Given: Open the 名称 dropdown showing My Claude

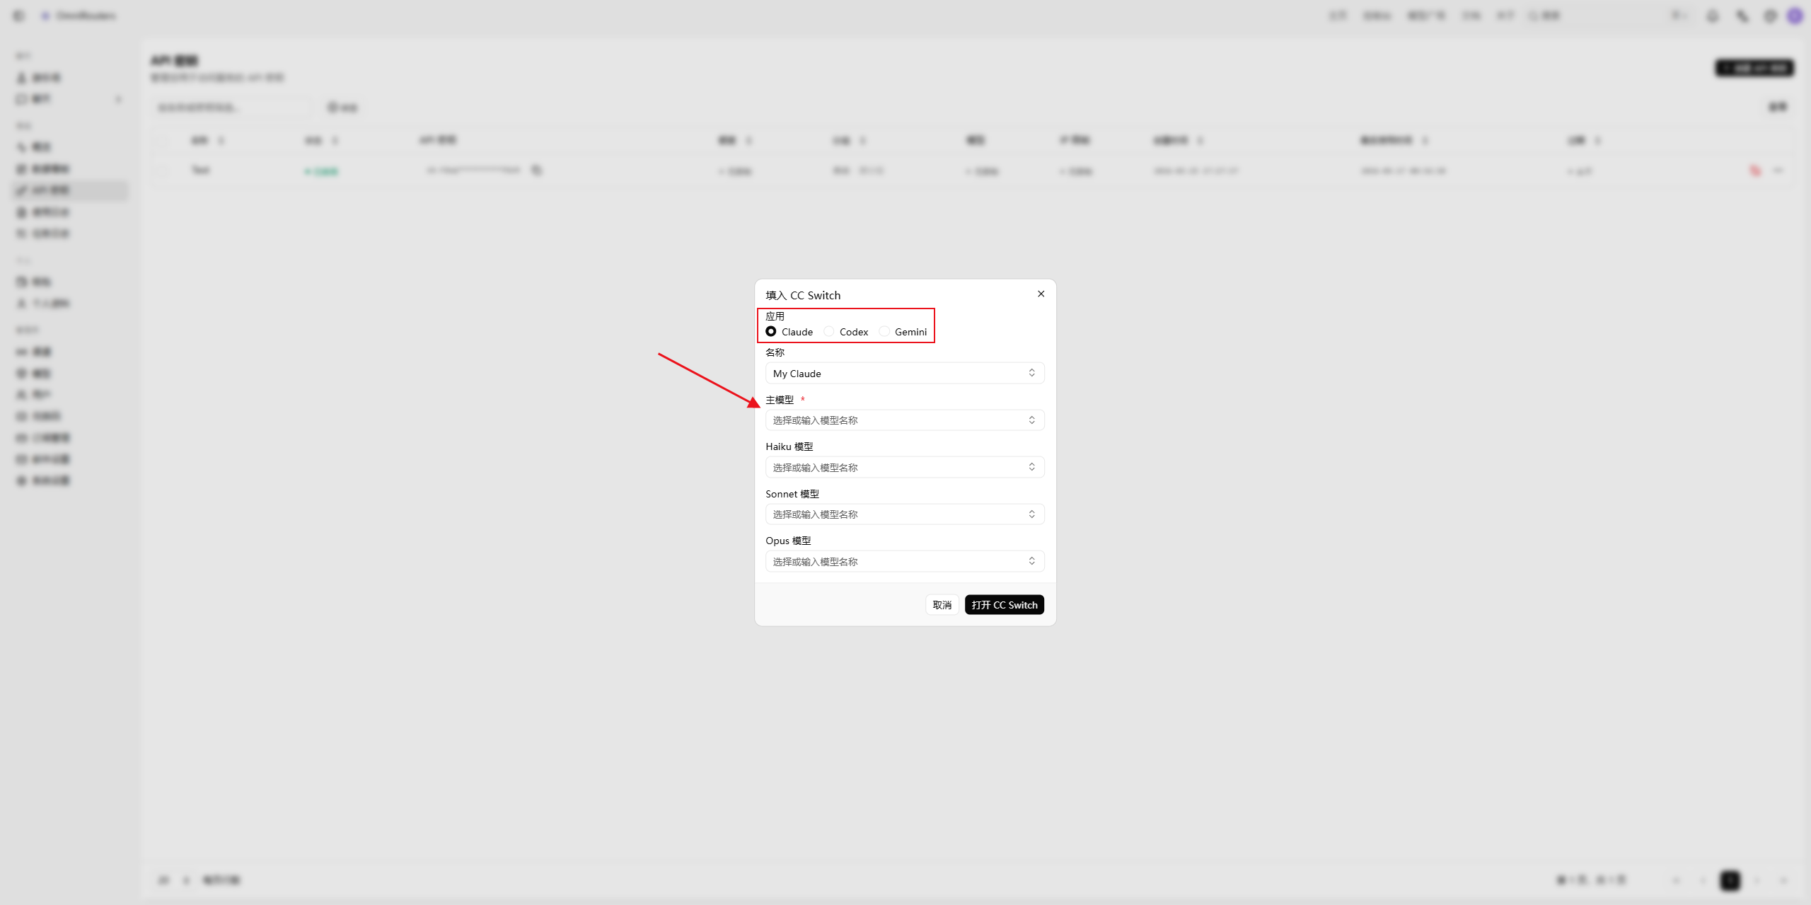Looking at the screenshot, I should tap(905, 373).
